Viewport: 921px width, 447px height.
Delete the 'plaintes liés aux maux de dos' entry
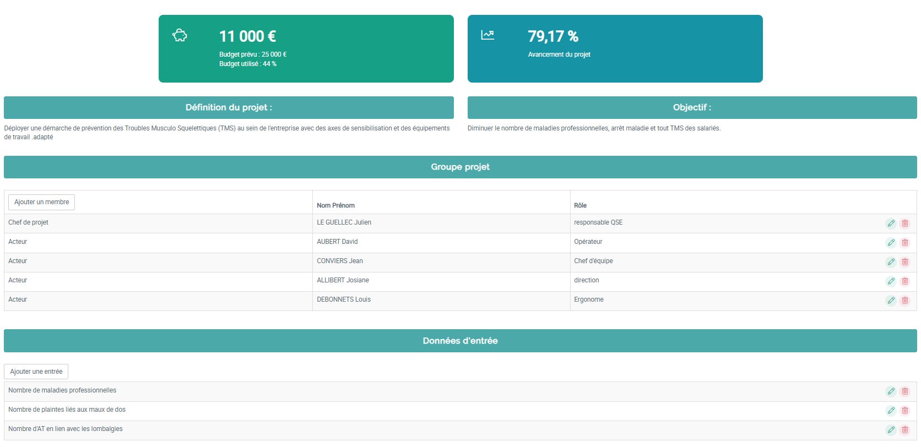point(904,411)
